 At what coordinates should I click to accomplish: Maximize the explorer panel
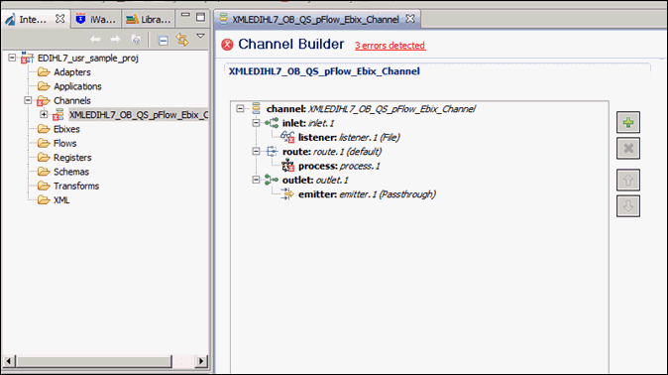(200, 17)
